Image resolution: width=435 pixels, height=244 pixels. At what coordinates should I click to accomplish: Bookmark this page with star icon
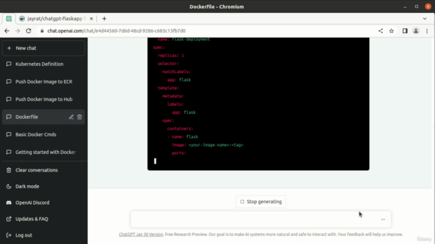(391, 31)
